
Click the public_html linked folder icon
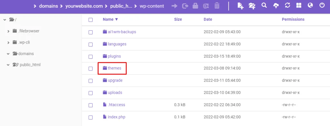click(x=16, y=65)
